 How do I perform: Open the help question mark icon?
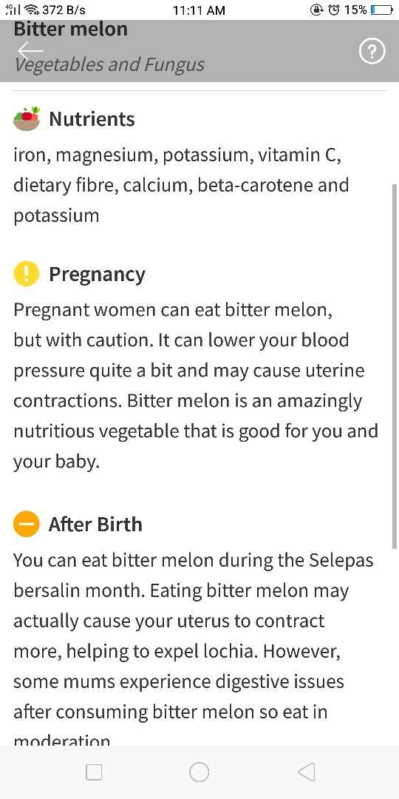(372, 51)
